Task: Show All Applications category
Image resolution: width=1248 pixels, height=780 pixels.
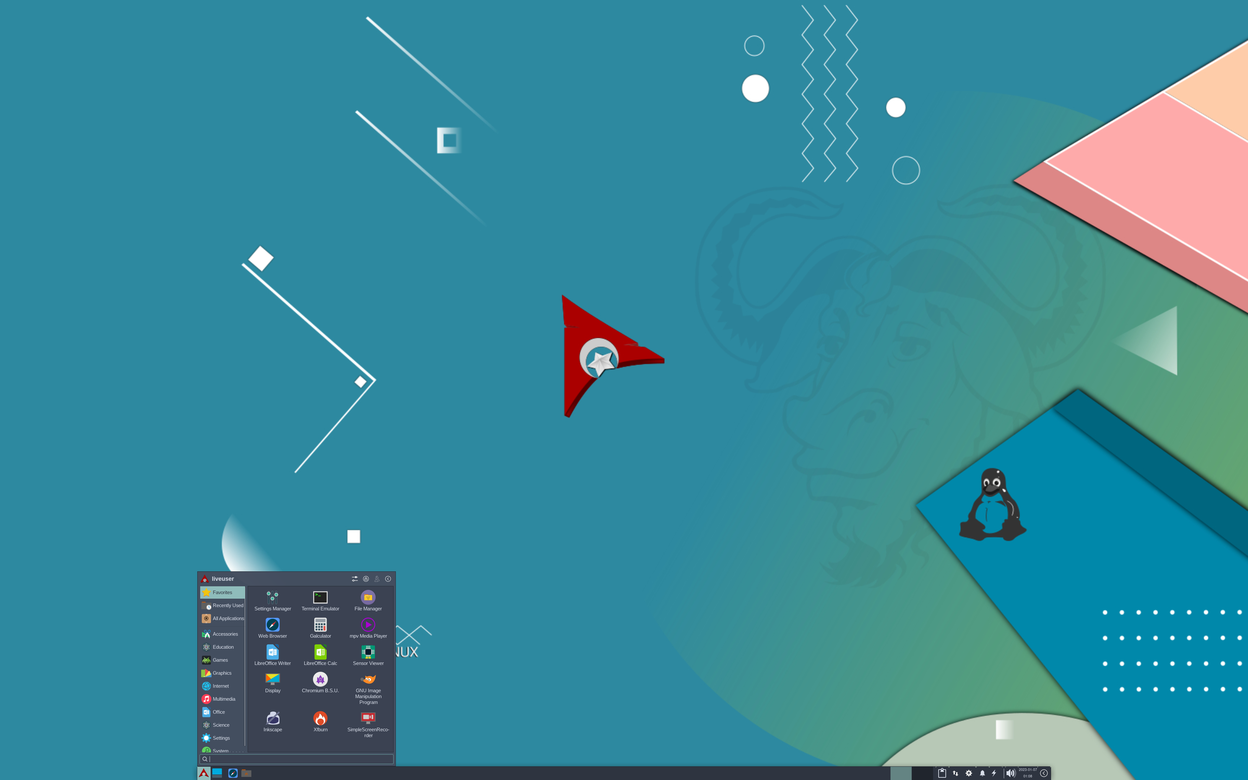Action: click(222, 618)
